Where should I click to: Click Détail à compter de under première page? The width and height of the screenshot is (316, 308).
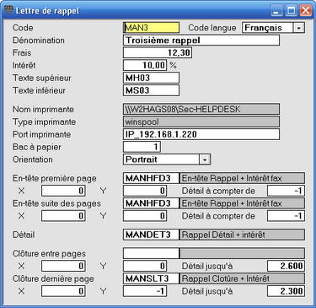coord(286,191)
